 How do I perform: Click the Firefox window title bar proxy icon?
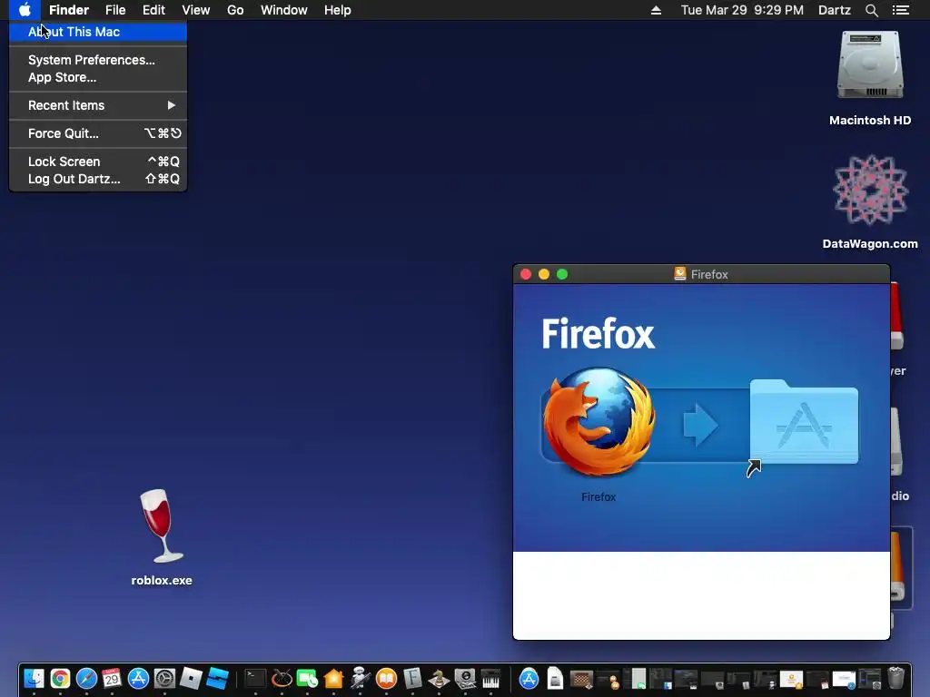[x=679, y=274]
